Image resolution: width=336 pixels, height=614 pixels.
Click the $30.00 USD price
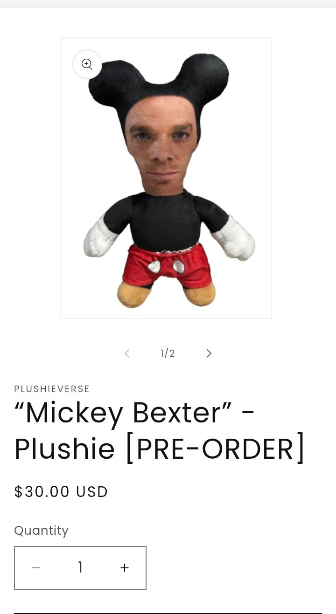pos(61,492)
